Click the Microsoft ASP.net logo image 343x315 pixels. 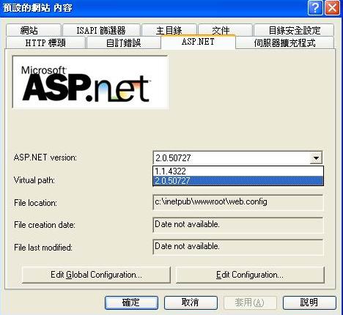pos(90,82)
